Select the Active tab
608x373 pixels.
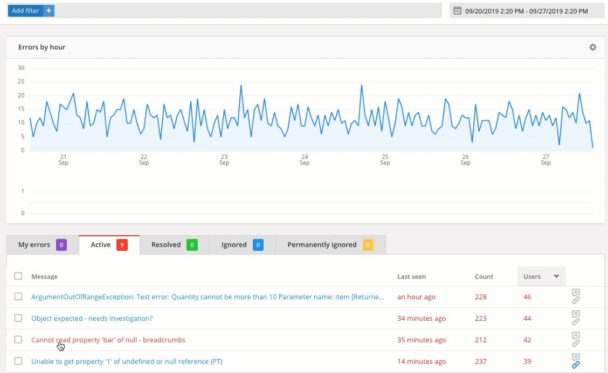(109, 245)
